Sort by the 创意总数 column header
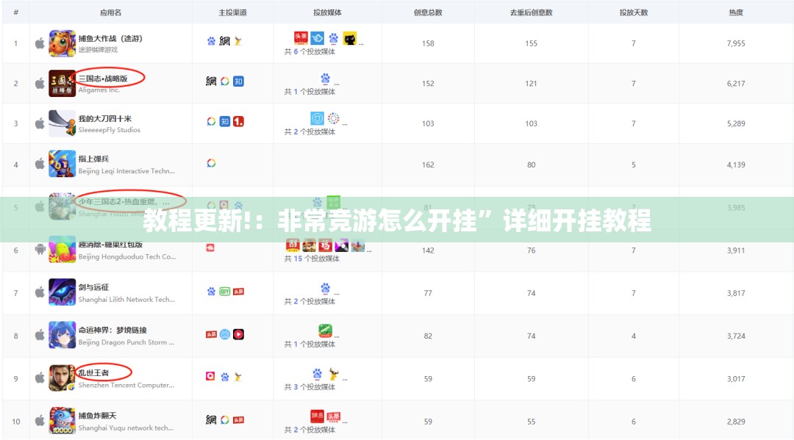The image size is (794, 440). click(x=428, y=12)
